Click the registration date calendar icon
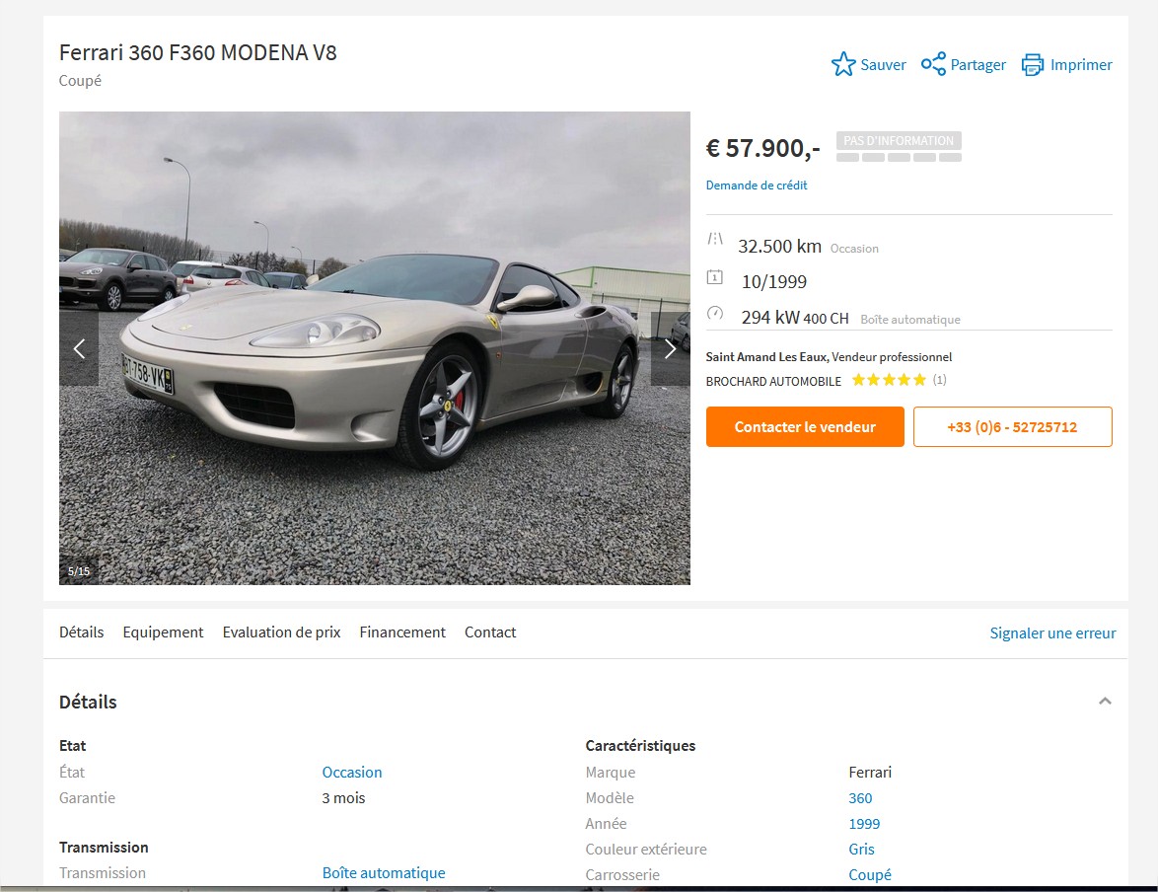The width and height of the screenshot is (1158, 892). pyautogui.click(x=715, y=277)
